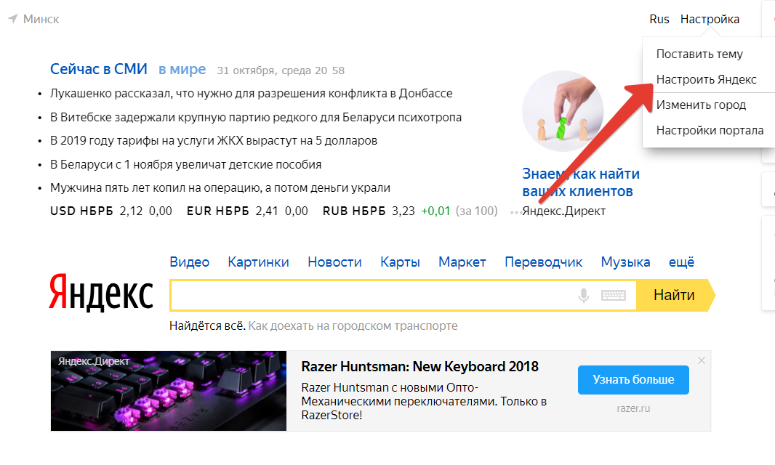Viewport: 775px width, 465px height.
Task: Open the Музыка service link
Action: 625,262
